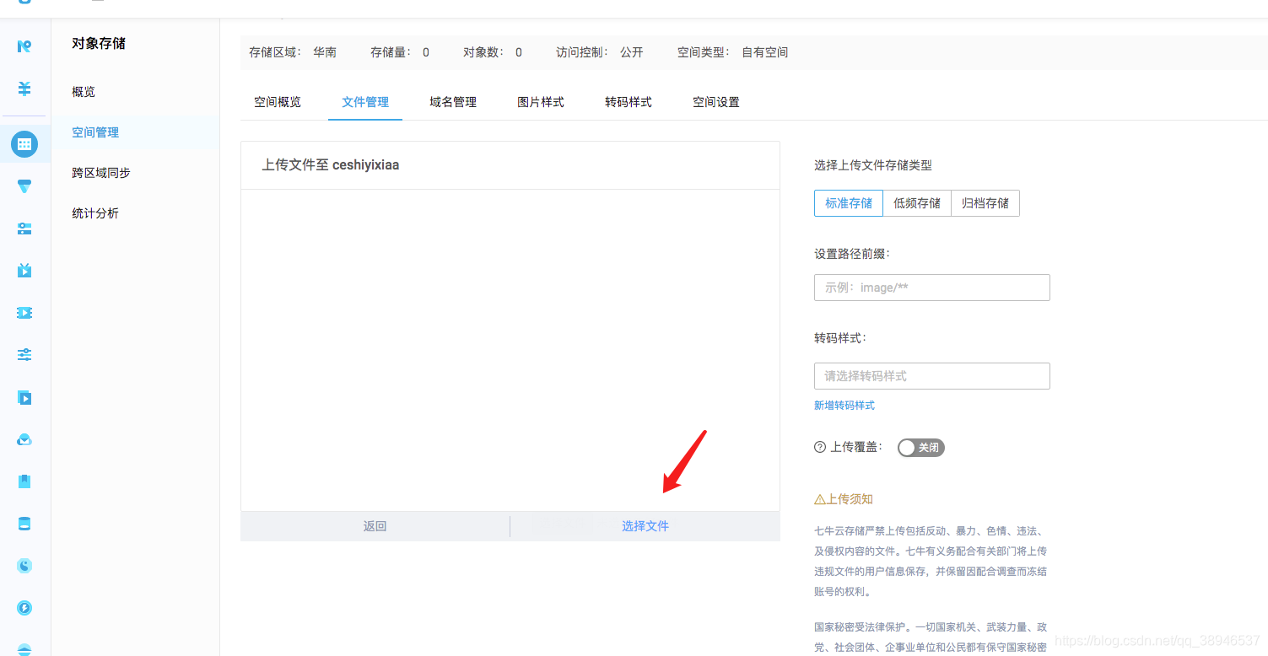Select 低频存储 storage type
This screenshot has width=1268, height=656.
(917, 203)
